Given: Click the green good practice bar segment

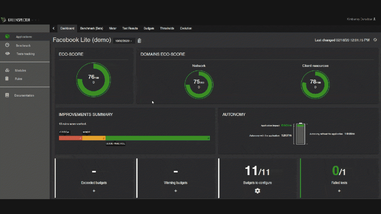Looking at the screenshot, I should click(158, 138).
